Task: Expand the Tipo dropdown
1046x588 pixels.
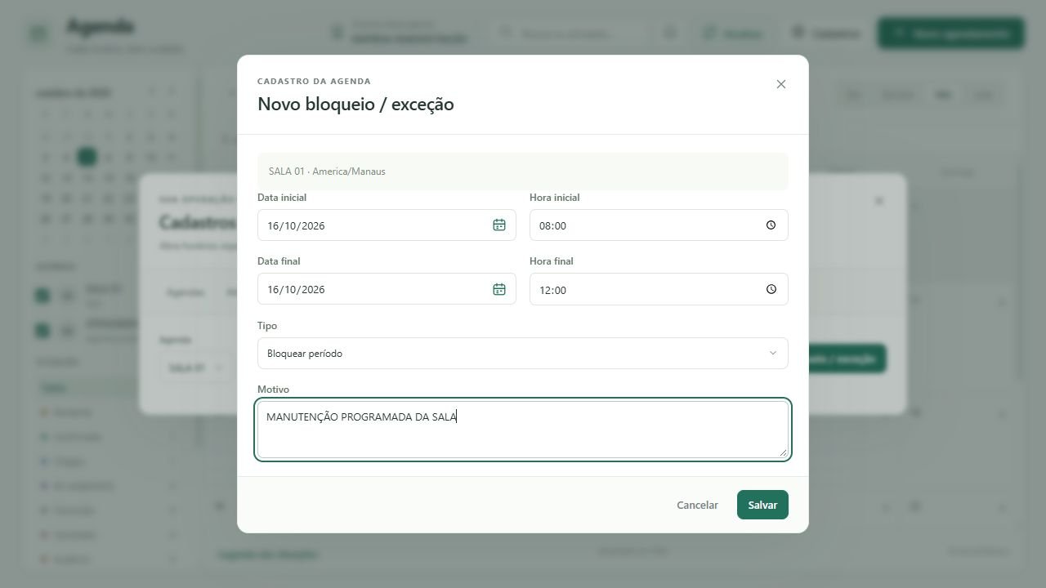Action: coord(523,354)
